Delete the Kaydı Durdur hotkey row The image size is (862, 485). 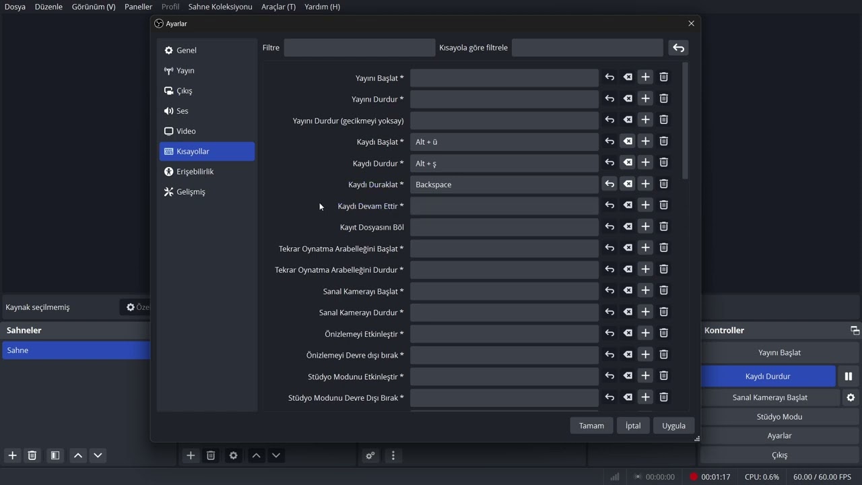663,163
